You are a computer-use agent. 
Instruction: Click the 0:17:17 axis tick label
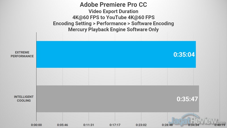pos(115,125)
